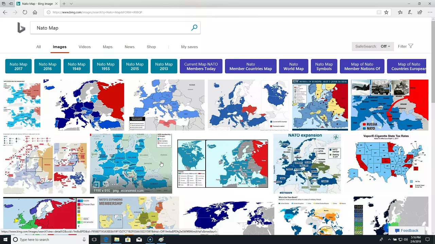This screenshot has width=435, height=244.
Task: Select the Nato Map 1949 suggestion
Action: (76, 66)
